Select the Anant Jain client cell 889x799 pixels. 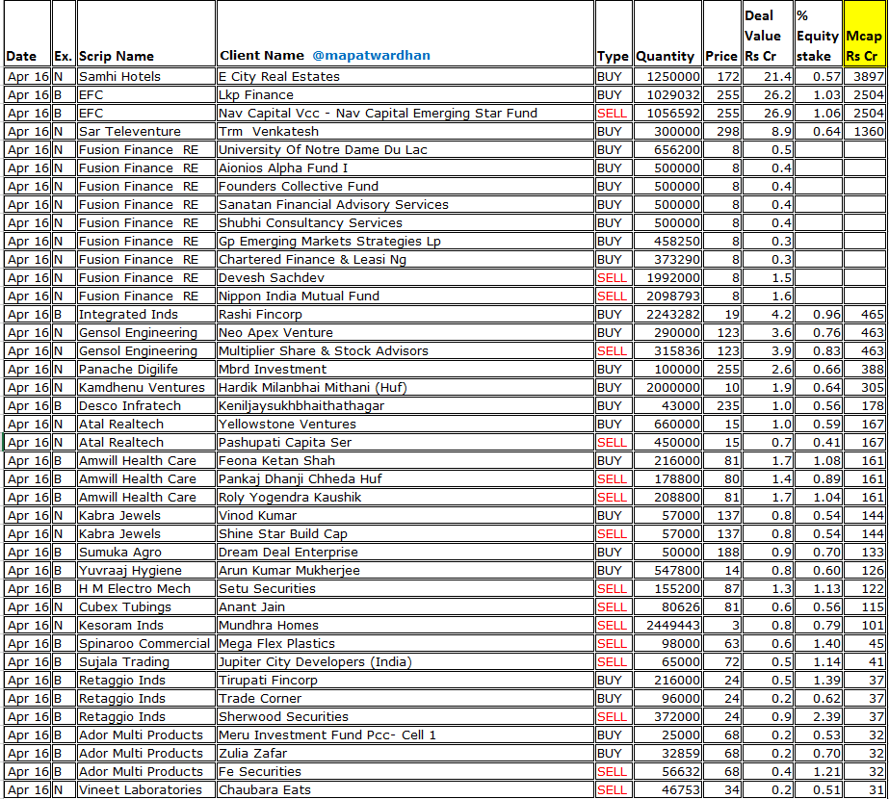coord(405,606)
